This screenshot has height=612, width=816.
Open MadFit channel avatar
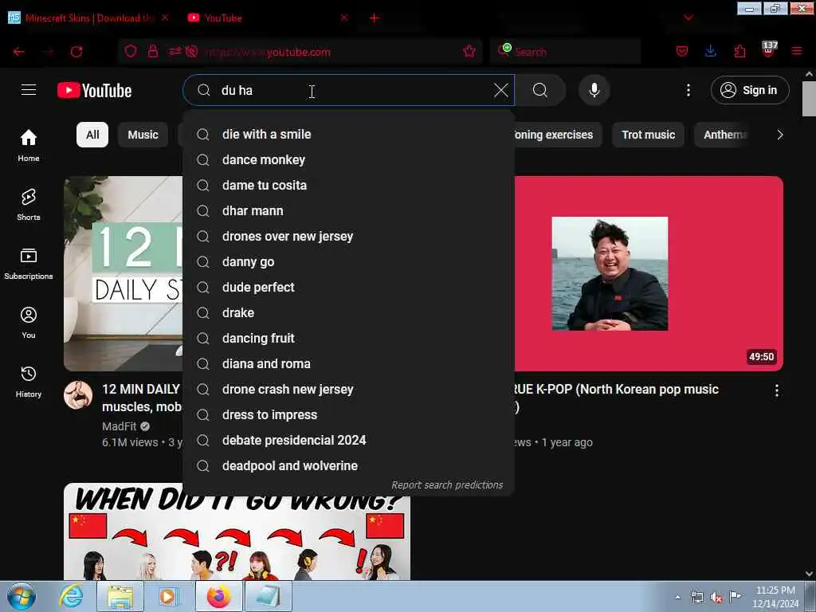[x=78, y=395]
